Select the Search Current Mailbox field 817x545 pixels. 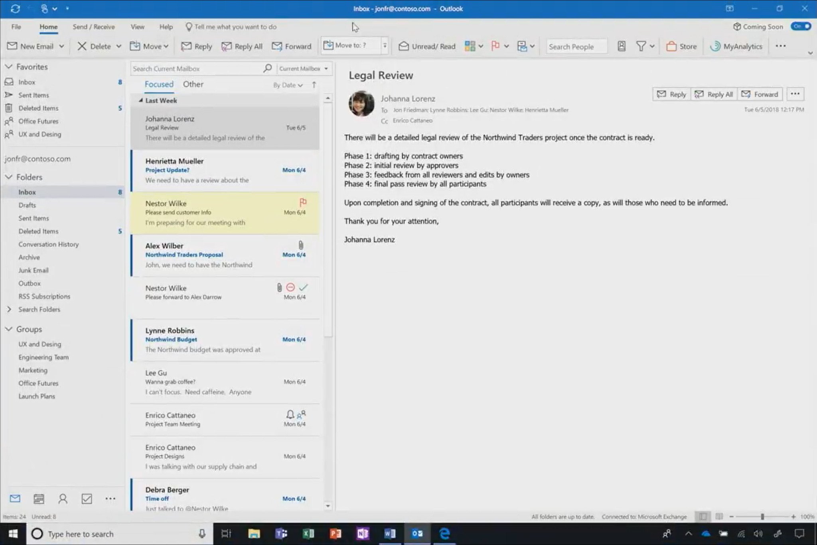tap(196, 68)
